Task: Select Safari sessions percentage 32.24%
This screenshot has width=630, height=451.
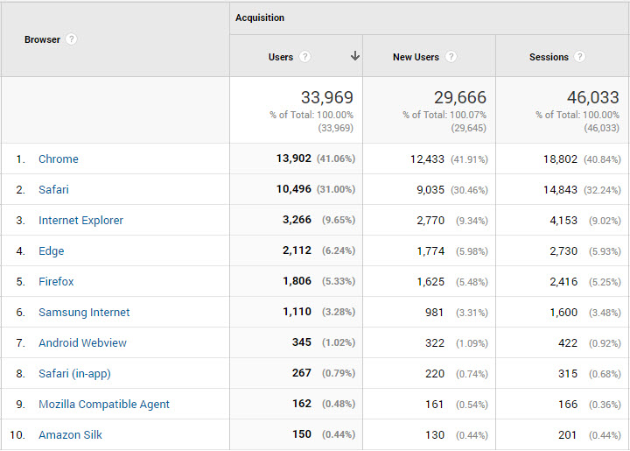Action: coord(602,190)
